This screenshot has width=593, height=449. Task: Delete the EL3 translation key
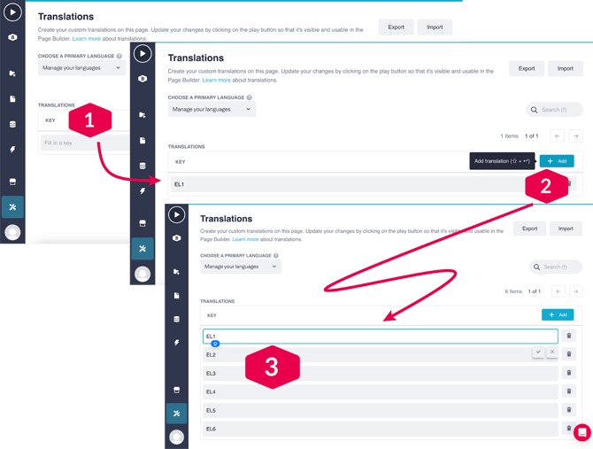click(568, 373)
